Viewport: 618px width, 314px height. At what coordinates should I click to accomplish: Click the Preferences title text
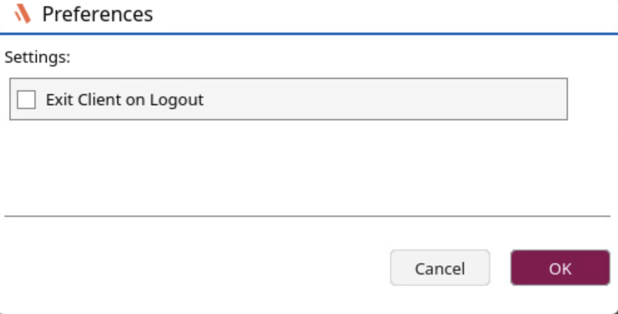pos(97,14)
